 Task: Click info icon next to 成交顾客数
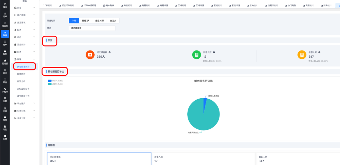(110, 52)
